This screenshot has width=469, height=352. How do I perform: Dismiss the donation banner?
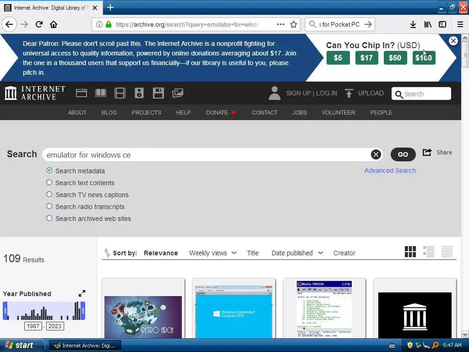click(453, 41)
